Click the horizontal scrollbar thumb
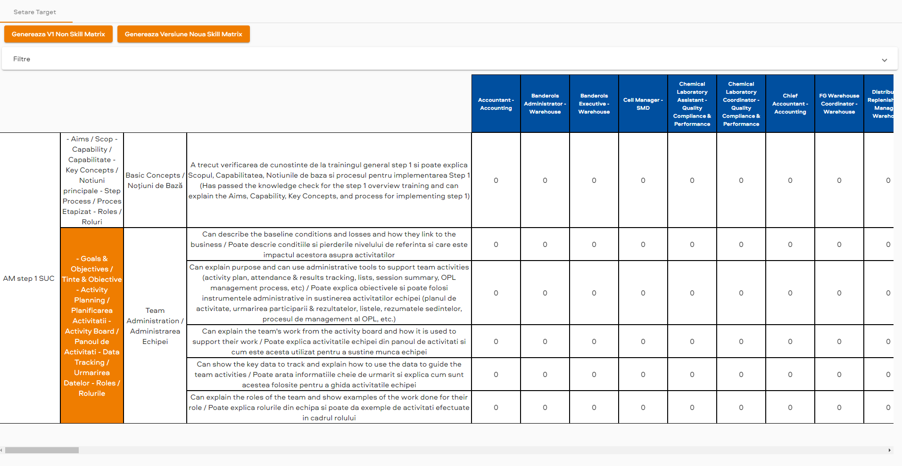902x466 pixels. coord(41,450)
